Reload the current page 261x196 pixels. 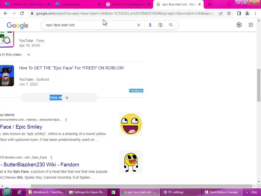(x=22, y=13)
